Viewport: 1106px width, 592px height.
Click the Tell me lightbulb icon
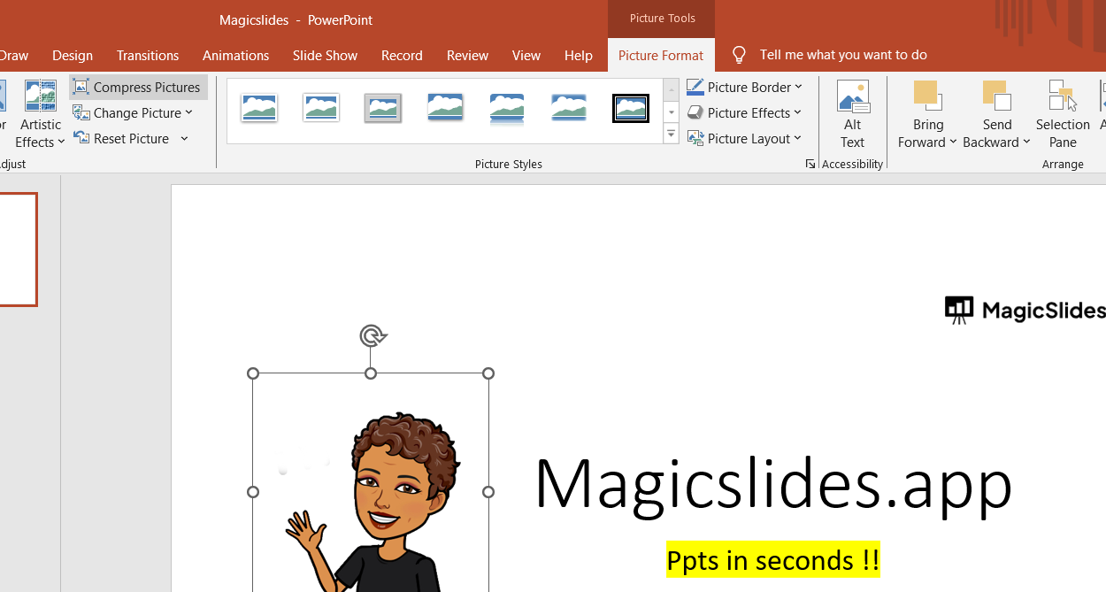[740, 55]
